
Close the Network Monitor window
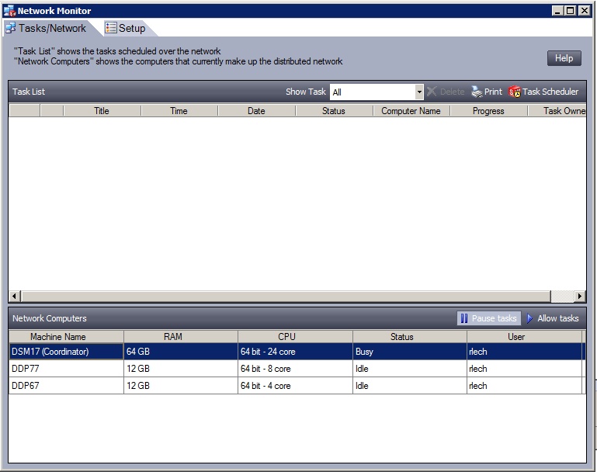[584, 11]
